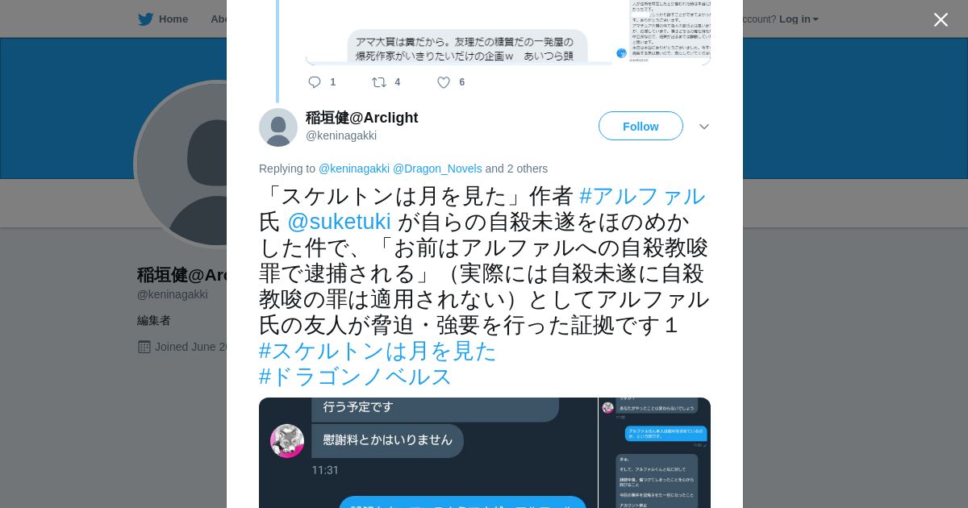
Task: Like the tweet with heart icon
Action: pyautogui.click(x=443, y=82)
